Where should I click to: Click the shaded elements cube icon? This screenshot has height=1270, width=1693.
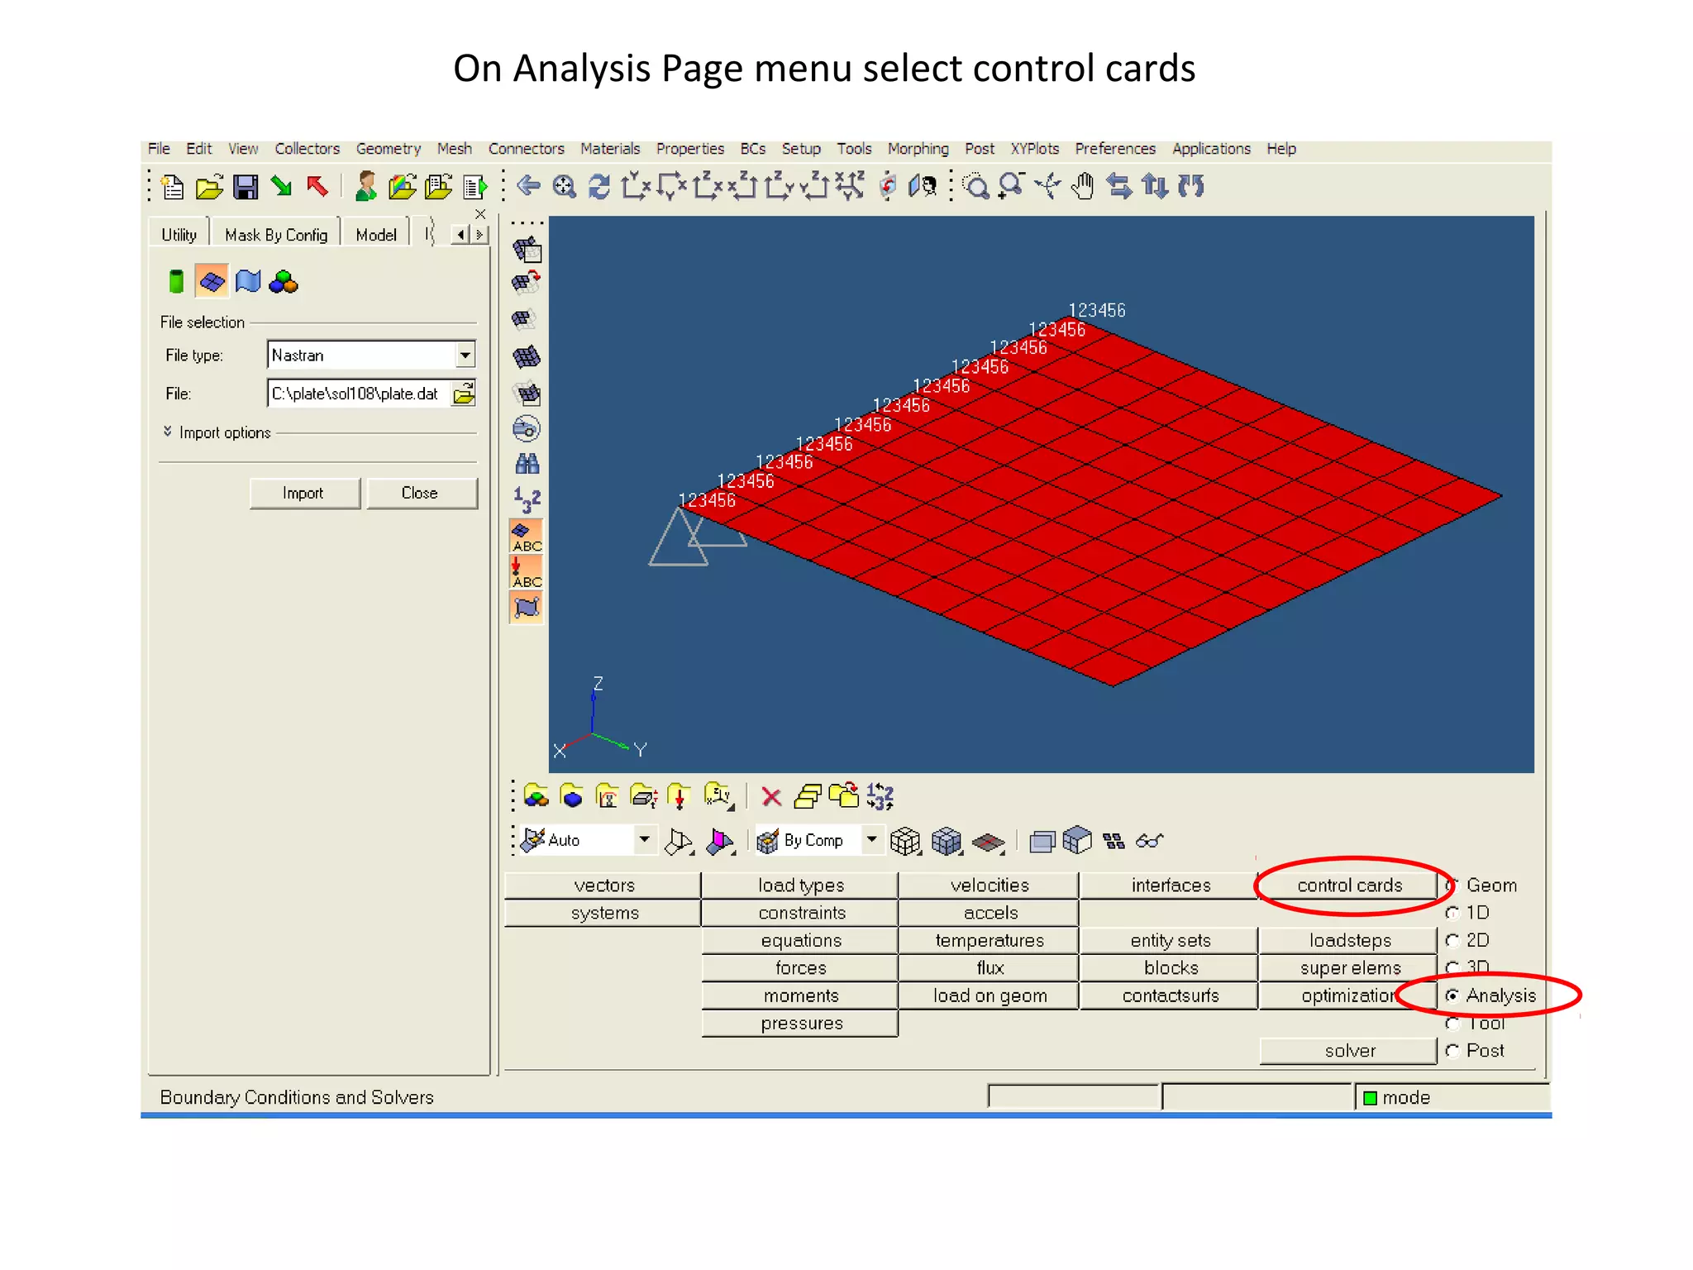(x=946, y=841)
